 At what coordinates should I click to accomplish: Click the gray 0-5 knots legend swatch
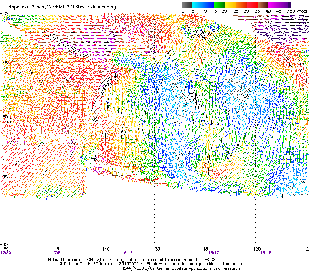[187, 5]
